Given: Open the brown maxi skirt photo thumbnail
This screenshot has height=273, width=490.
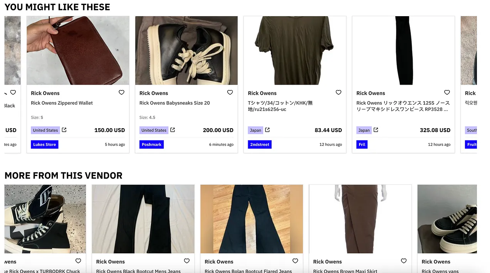Looking at the screenshot, I should point(360,219).
